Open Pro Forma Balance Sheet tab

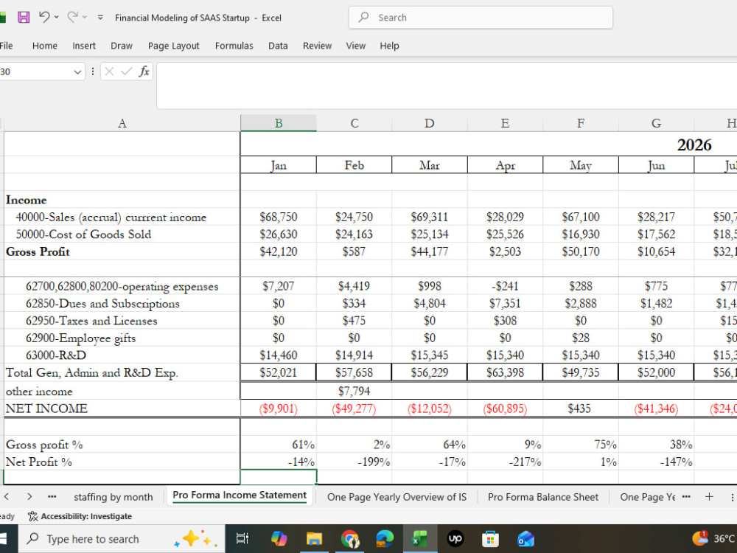click(543, 497)
